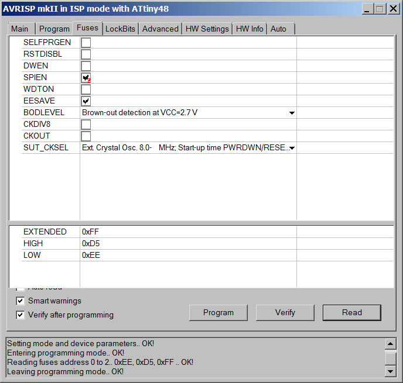Screen dimensions: 403x383
Task: Uncheck the EESAVE fuse checkbox
Action: pyautogui.click(x=86, y=101)
